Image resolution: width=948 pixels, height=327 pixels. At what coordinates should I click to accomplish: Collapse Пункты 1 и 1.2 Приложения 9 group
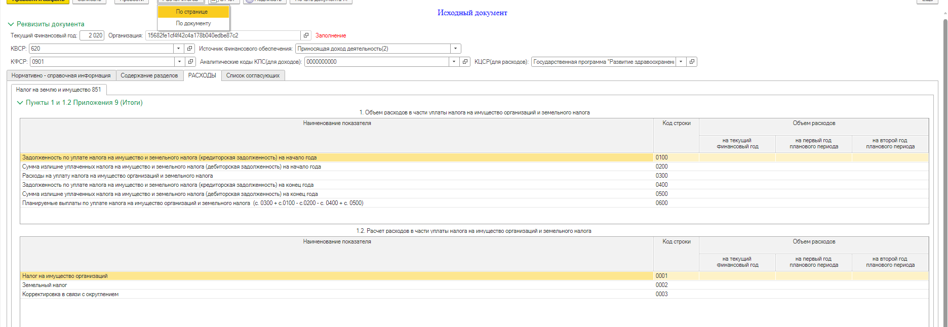click(x=20, y=103)
